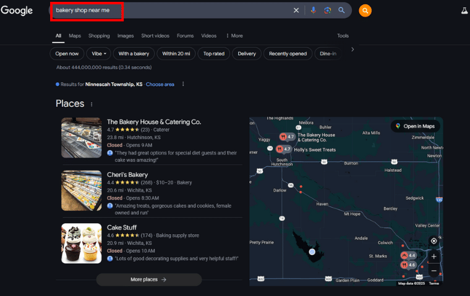470x296 pixels.
Task: Open Cheri's Bakery pastry case thumbnail
Action: 82,190
